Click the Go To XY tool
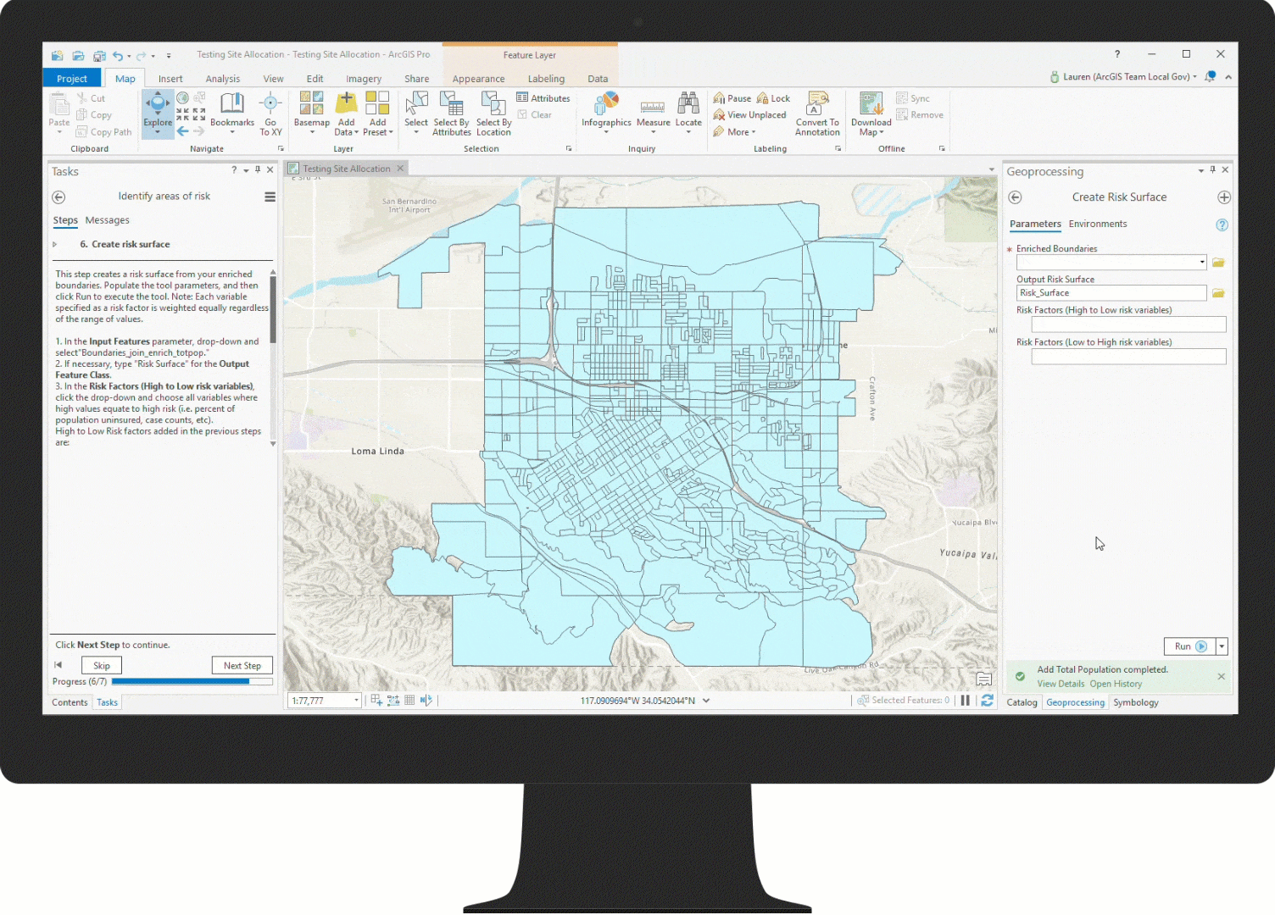 pos(270,113)
